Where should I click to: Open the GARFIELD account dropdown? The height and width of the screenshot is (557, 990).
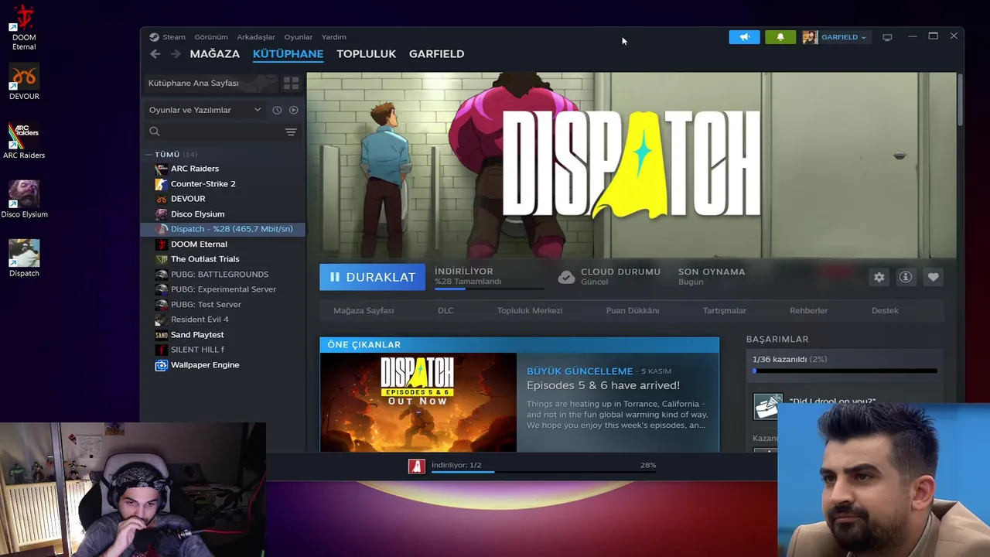point(843,37)
